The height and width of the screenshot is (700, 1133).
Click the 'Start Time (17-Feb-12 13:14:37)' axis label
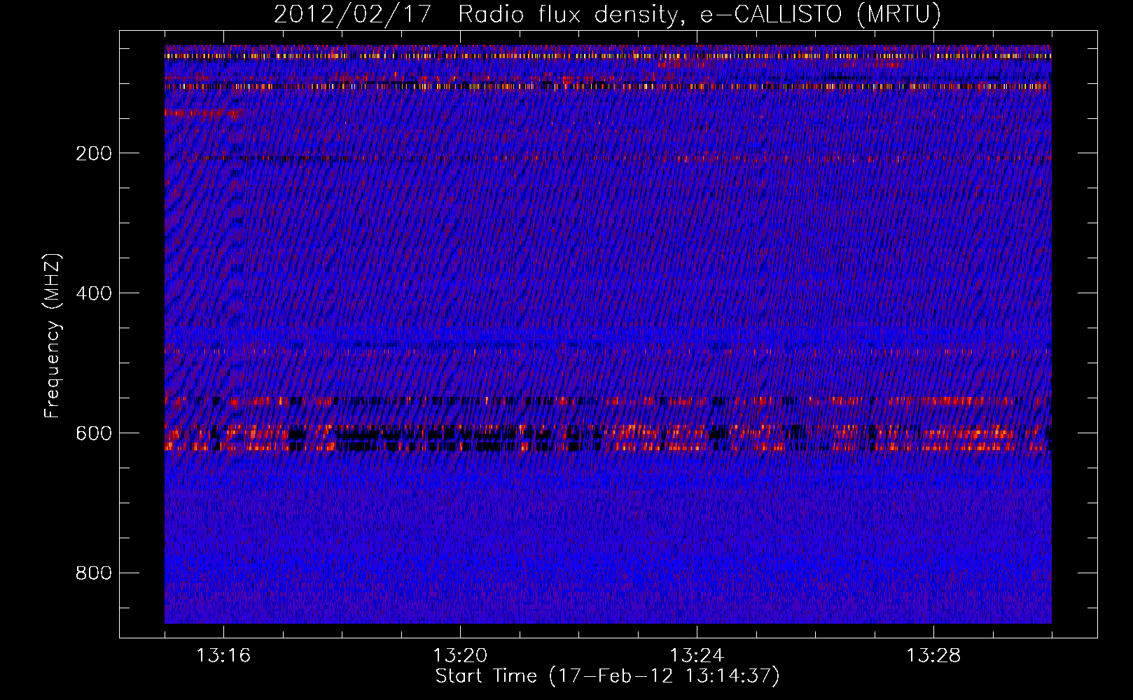pos(607,676)
